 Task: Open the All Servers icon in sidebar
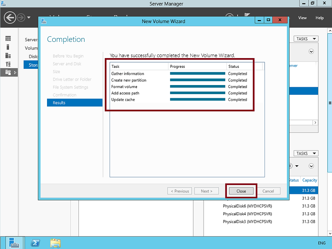click(8, 55)
